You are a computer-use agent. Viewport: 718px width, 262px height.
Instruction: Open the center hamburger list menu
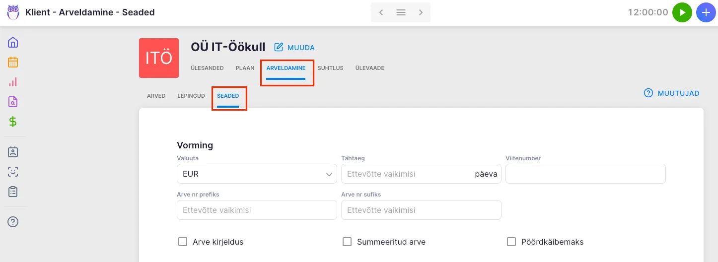point(401,12)
